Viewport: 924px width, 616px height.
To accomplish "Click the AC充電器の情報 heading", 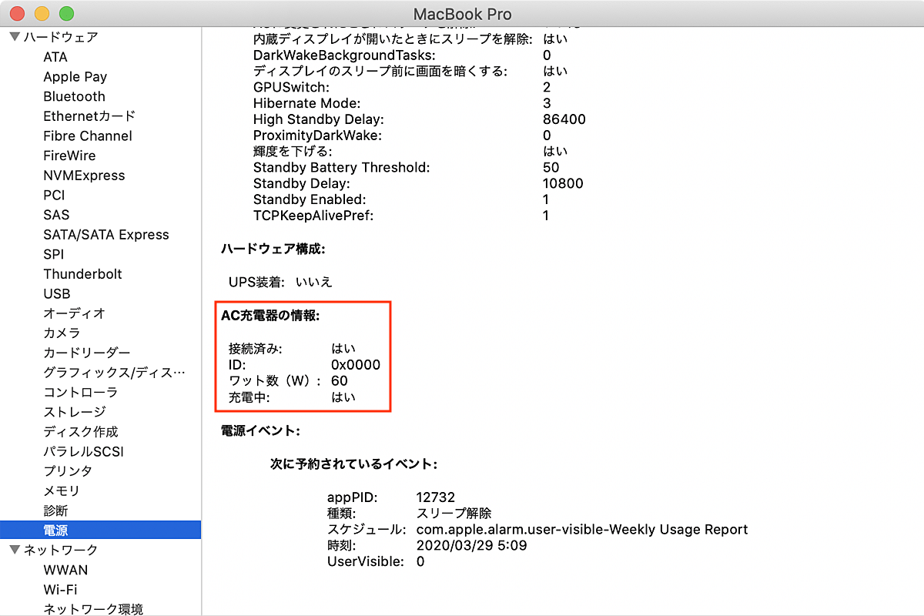I will pos(269,315).
